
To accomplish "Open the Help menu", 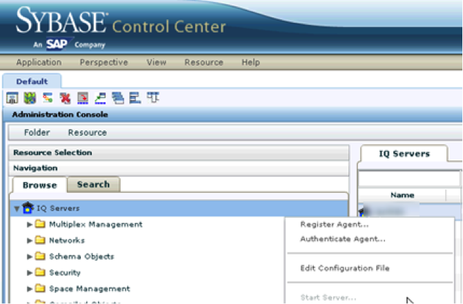I will click(x=250, y=62).
